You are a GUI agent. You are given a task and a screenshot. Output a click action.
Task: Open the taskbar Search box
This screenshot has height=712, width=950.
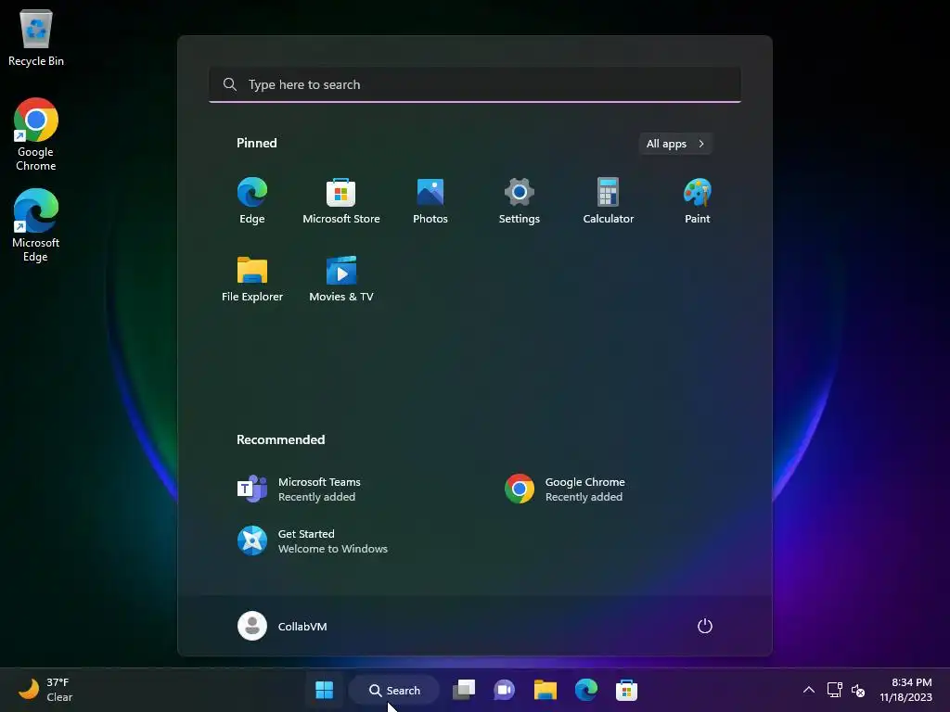pos(393,690)
